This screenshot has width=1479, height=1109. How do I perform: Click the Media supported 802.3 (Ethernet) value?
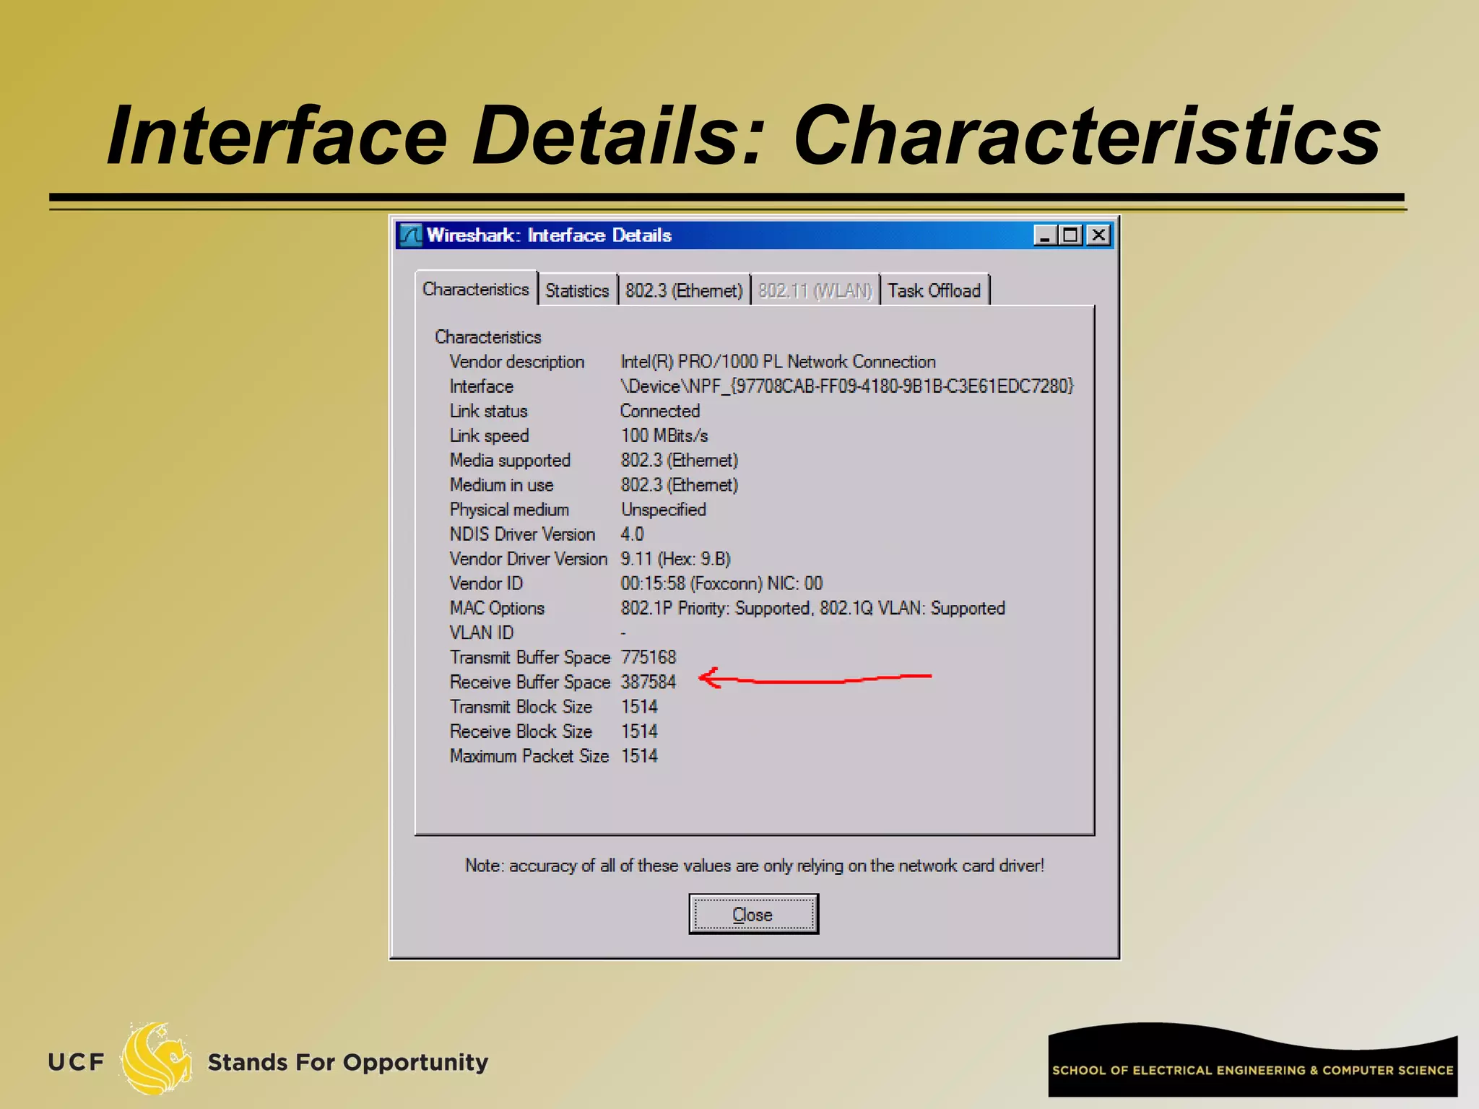(x=680, y=460)
